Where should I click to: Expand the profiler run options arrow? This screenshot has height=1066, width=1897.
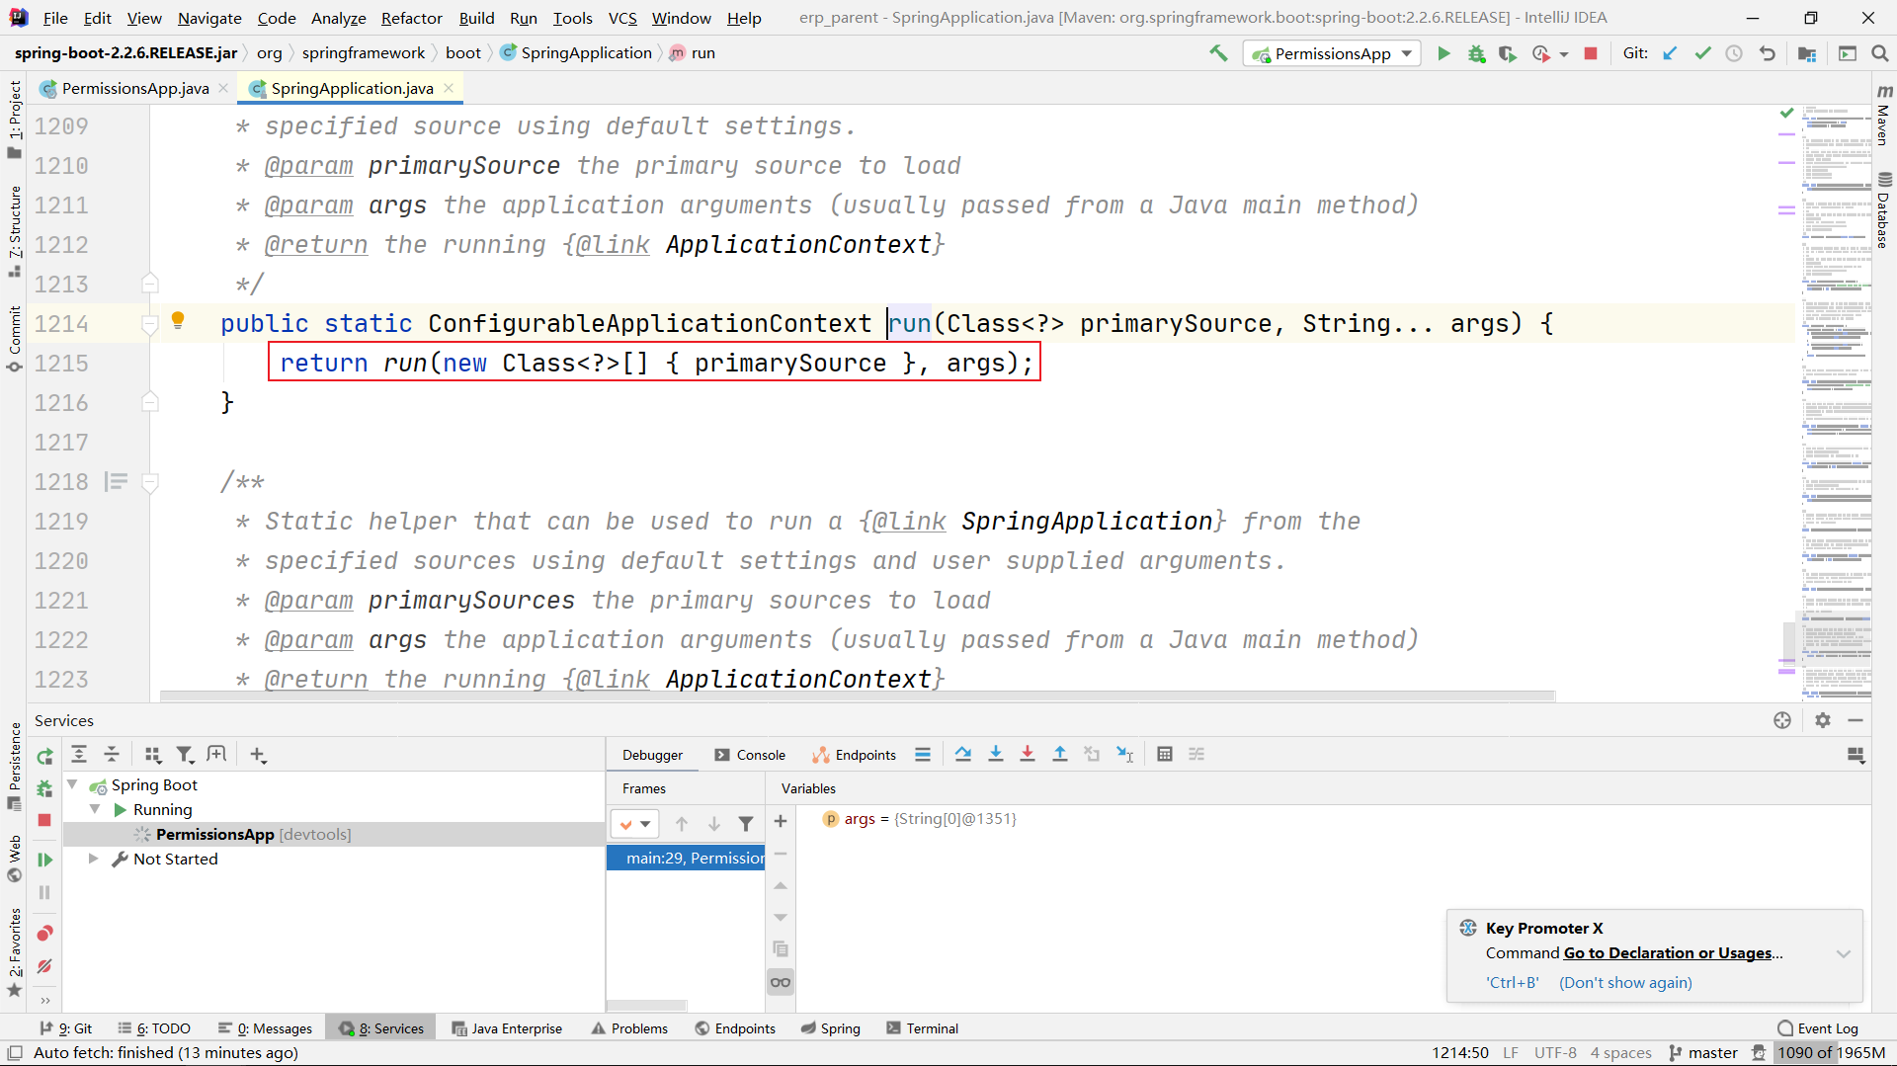coord(1564,54)
